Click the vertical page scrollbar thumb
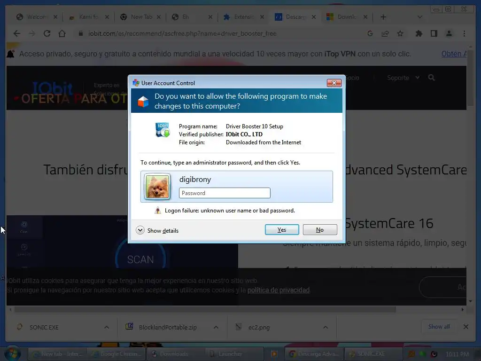Image resolution: width=481 pixels, height=361 pixels. (470, 78)
